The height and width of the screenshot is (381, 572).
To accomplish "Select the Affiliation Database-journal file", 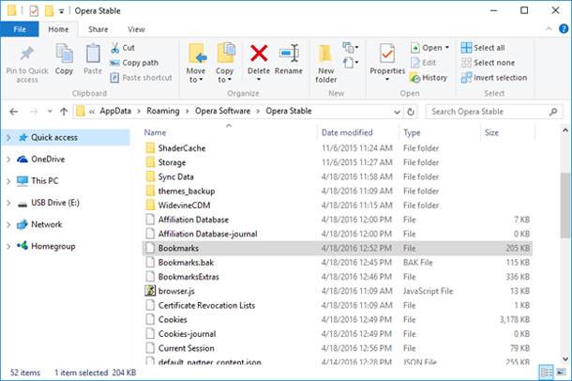I will coord(337,234).
